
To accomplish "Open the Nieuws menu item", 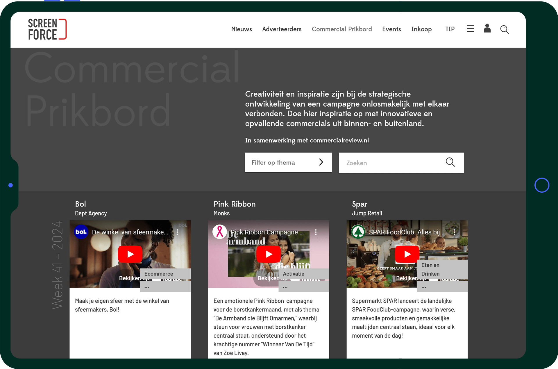I will pyautogui.click(x=242, y=29).
